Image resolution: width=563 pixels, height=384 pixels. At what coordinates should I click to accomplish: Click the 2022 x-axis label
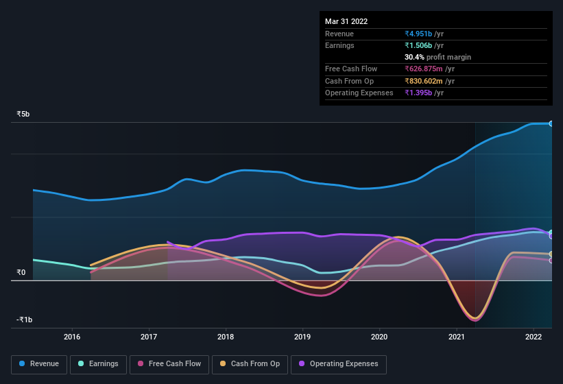tap(534, 337)
